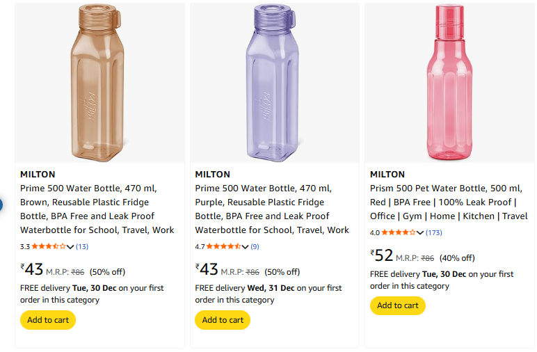Open the 9 reviews link
The image size is (537, 352).
pos(255,246)
